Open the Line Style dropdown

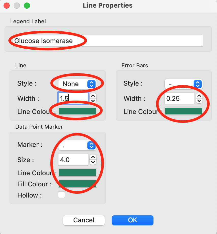pos(77,84)
